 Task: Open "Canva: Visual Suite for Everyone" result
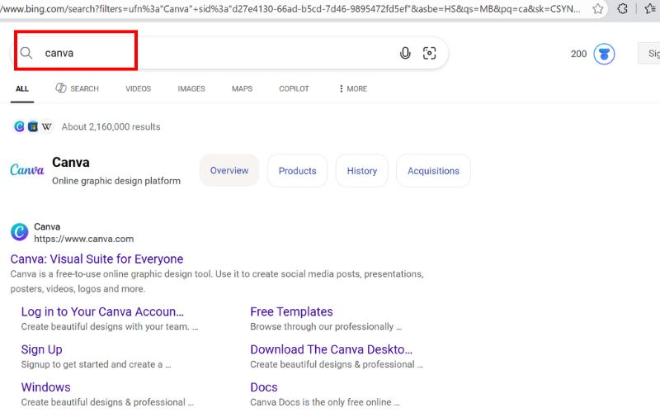[x=97, y=259]
